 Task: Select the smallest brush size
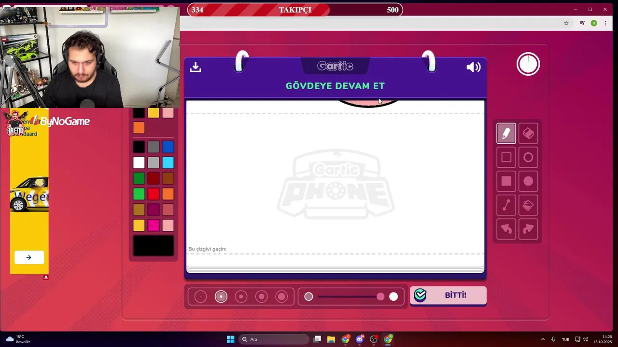point(200,297)
